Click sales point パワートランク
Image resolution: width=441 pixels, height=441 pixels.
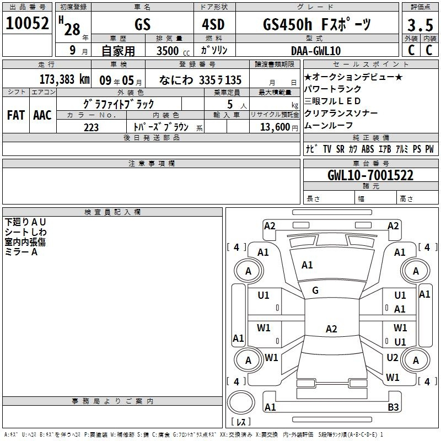333,89
